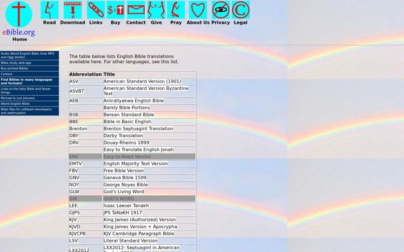Click the grayed GOD'S WORD row
The height and width of the screenshot is (252, 404).
[132, 198]
